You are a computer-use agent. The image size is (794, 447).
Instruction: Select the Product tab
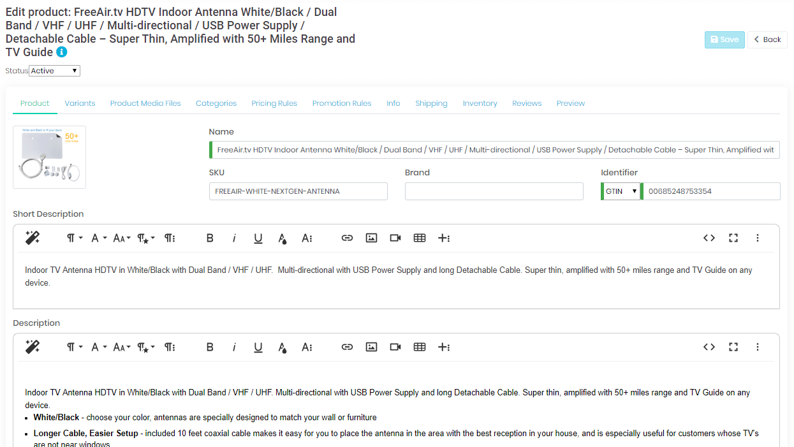[34, 103]
